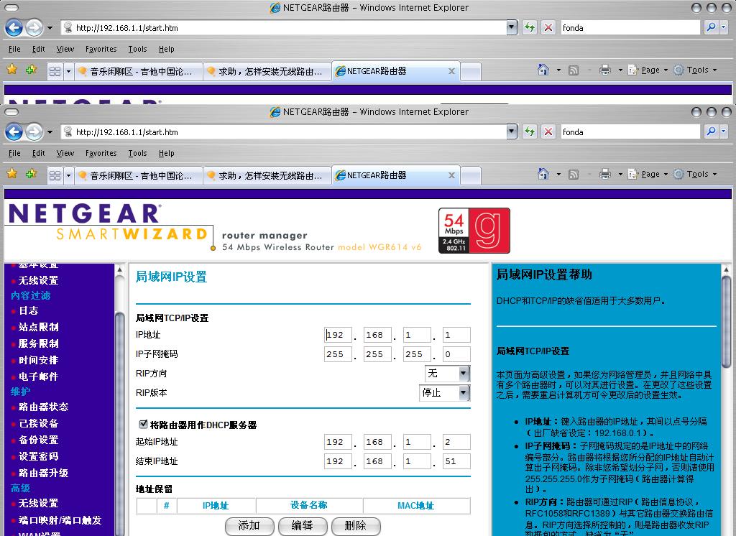The width and height of the screenshot is (736, 536).
Task: Click Back arrow in rear IE window
Action: pos(14,28)
